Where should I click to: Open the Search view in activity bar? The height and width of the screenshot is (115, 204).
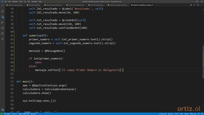[3, 5]
